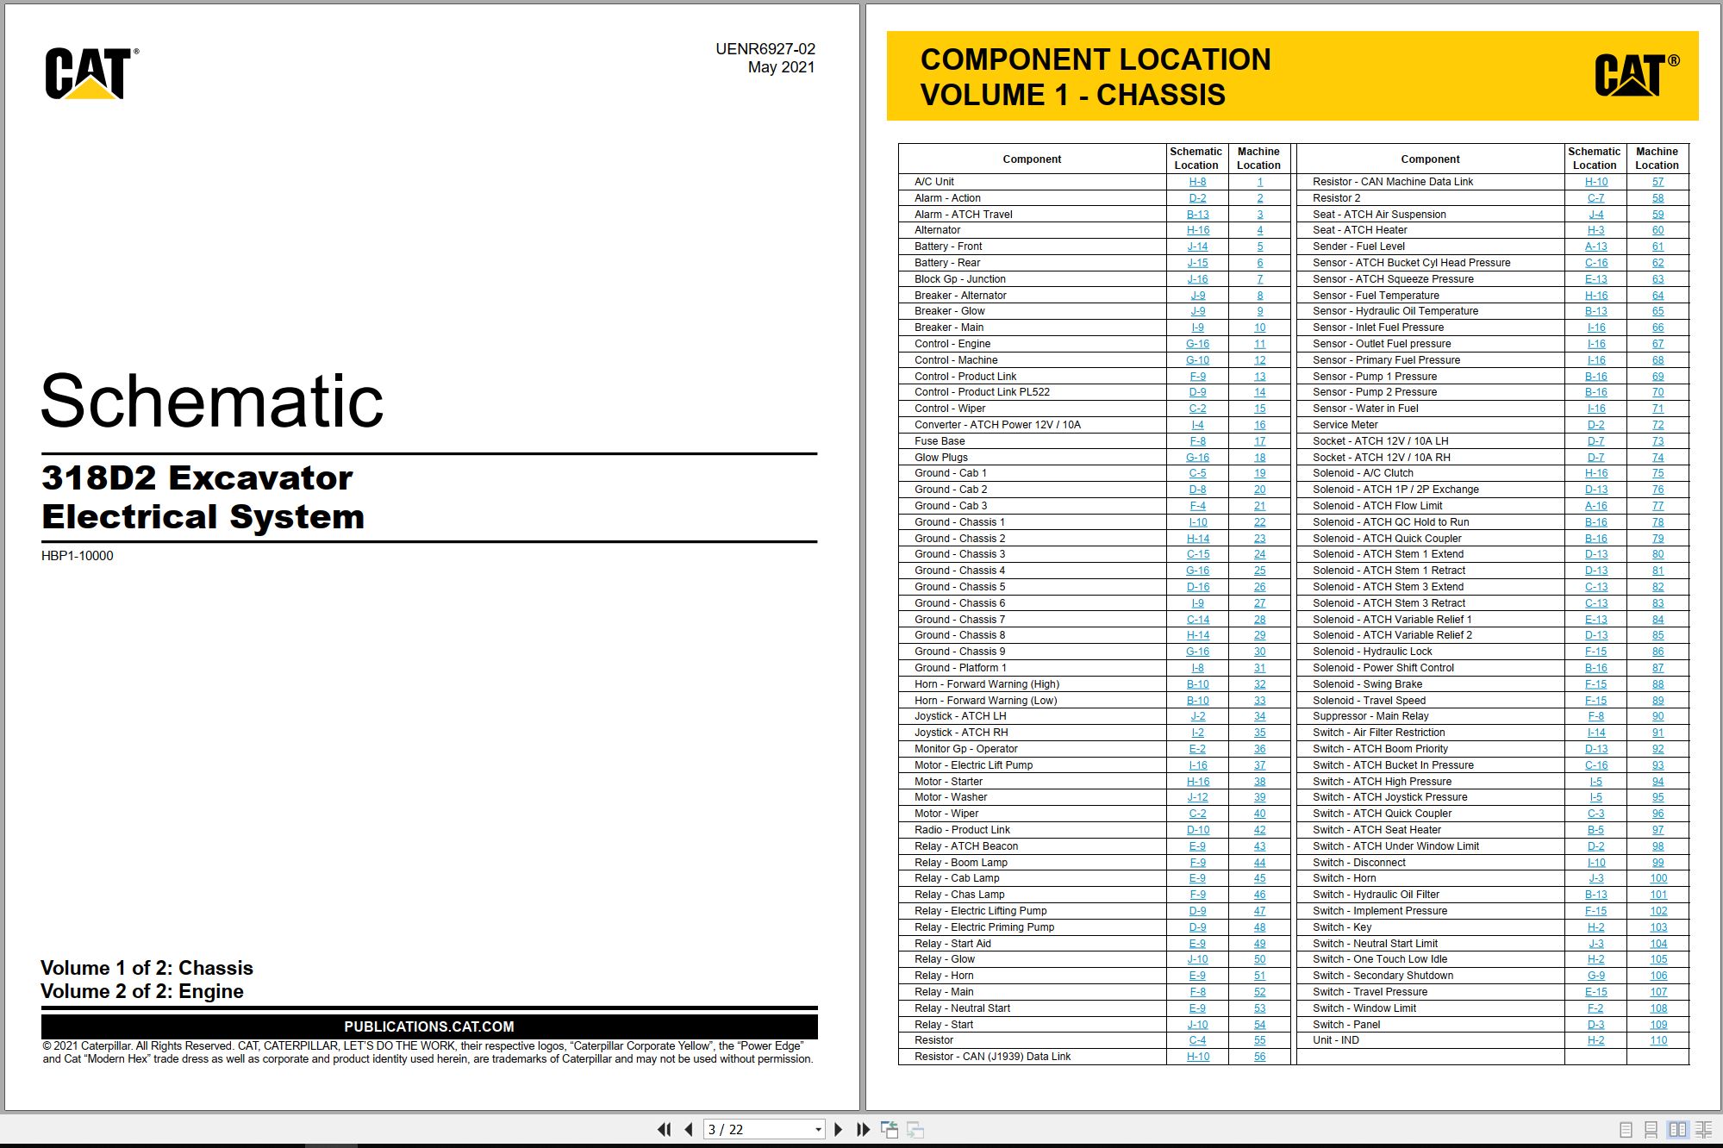Click machine location 56 for Resistor - CAN (J1939) Data Link
Viewport: 1723px width, 1148px height.
1259,1057
